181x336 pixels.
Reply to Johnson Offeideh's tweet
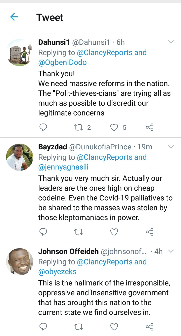pos(43,327)
